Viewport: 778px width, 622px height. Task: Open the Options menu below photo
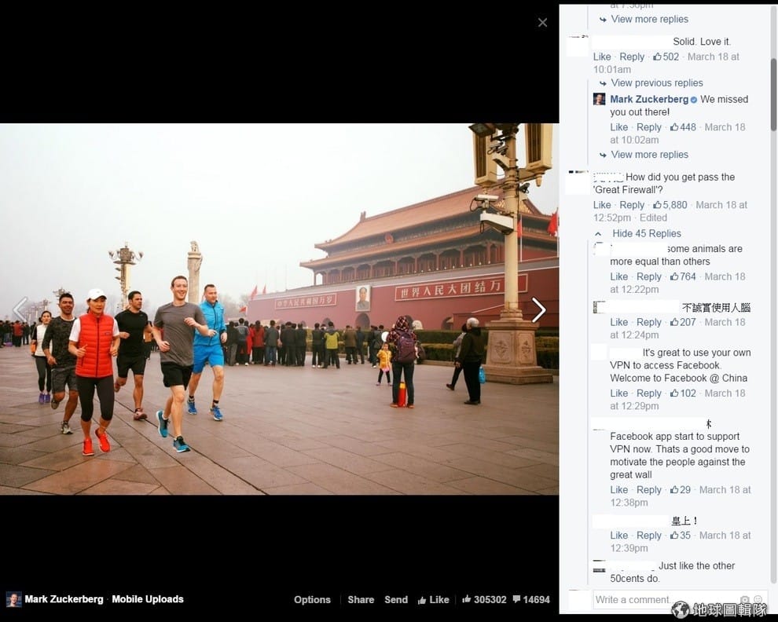pos(312,600)
